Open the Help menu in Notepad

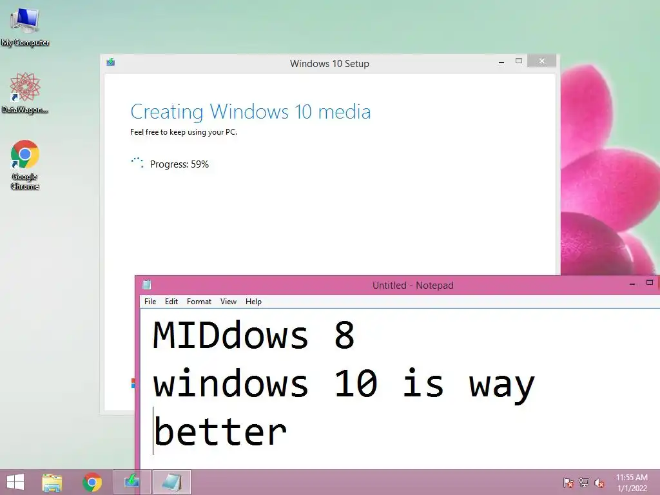253,302
